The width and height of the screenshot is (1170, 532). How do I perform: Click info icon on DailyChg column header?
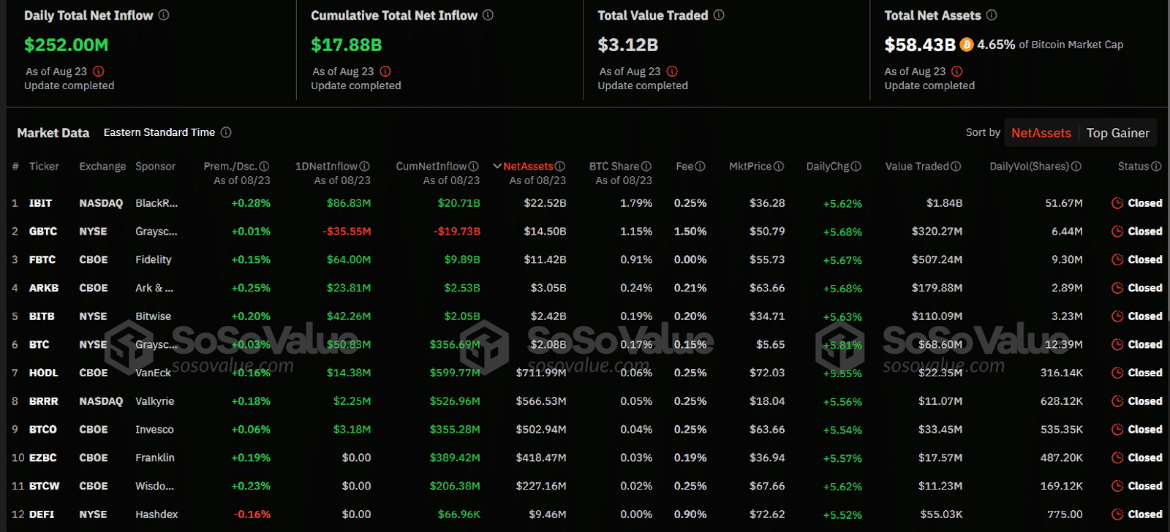point(856,167)
